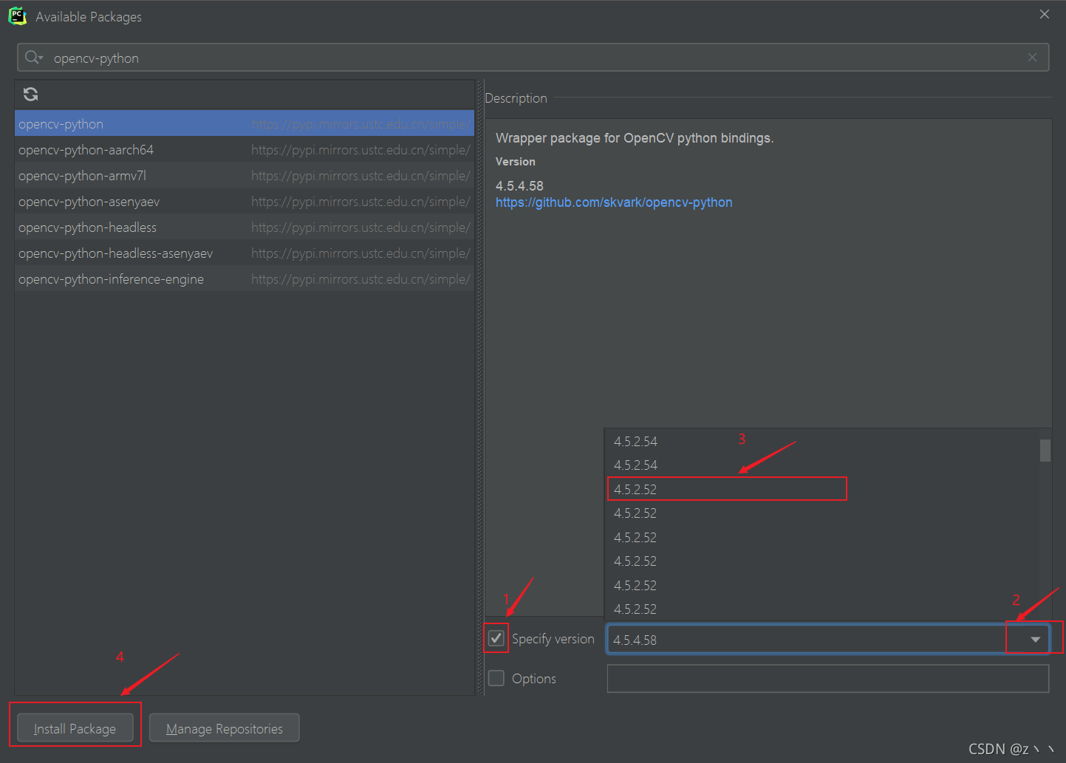This screenshot has width=1066, height=763.
Task: Click the version combo box showing 4.5.4.58
Action: pos(827,639)
